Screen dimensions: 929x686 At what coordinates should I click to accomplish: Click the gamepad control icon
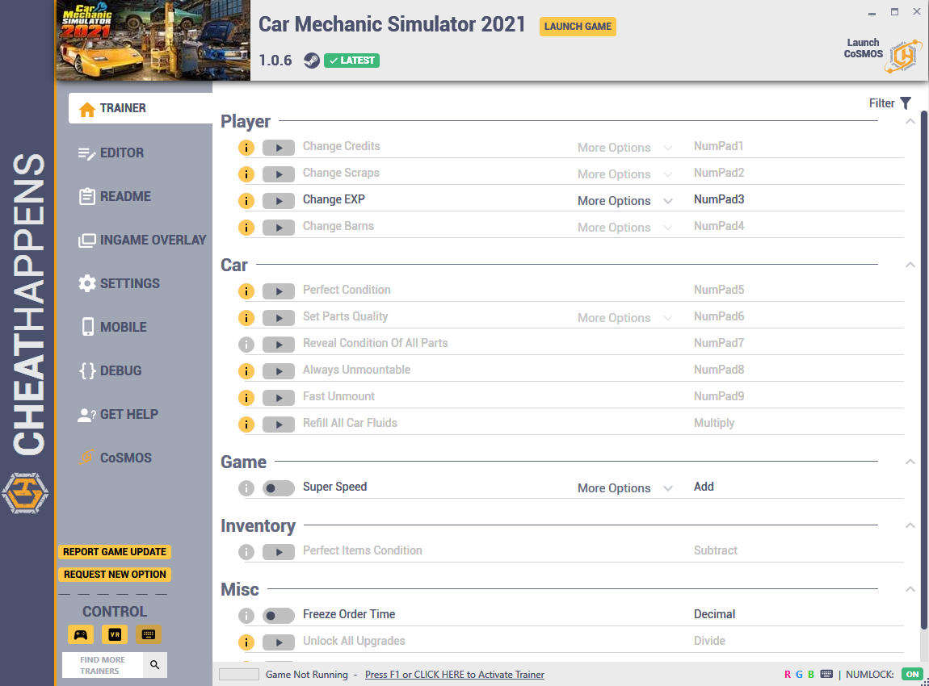click(81, 634)
